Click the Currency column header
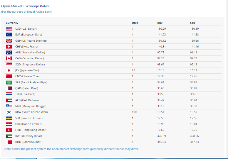Image resolution: width=228 pixels, height=159 pixels. pos(12,23)
